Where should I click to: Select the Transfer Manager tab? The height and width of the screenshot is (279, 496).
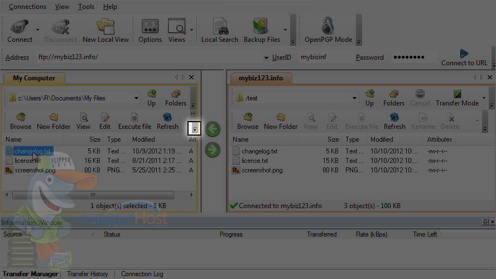[30, 274]
